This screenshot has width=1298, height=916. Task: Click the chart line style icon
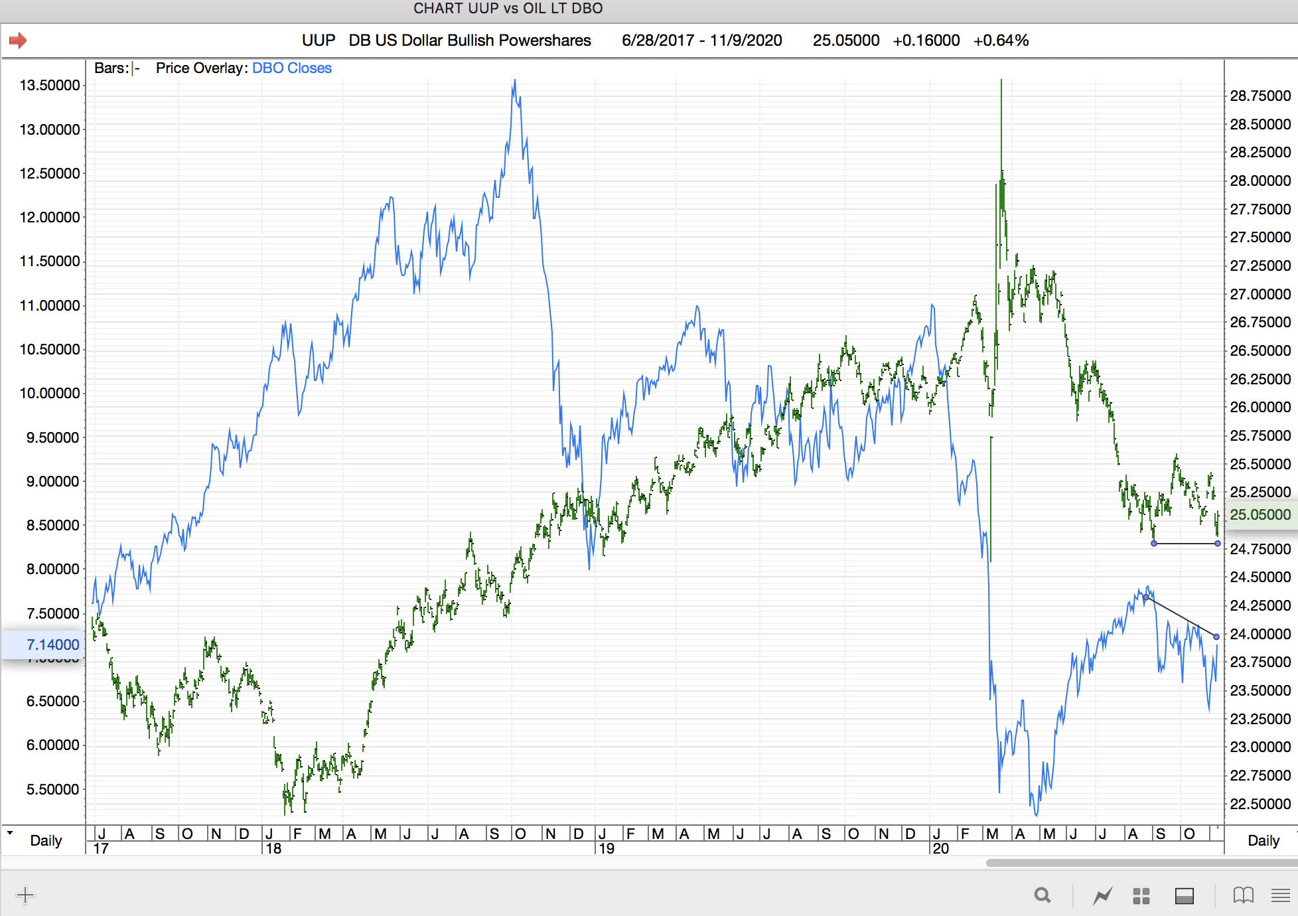pos(1103,895)
